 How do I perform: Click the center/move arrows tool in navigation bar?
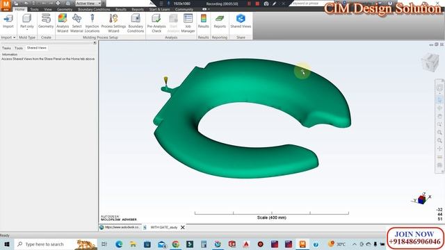[x=439, y=149]
